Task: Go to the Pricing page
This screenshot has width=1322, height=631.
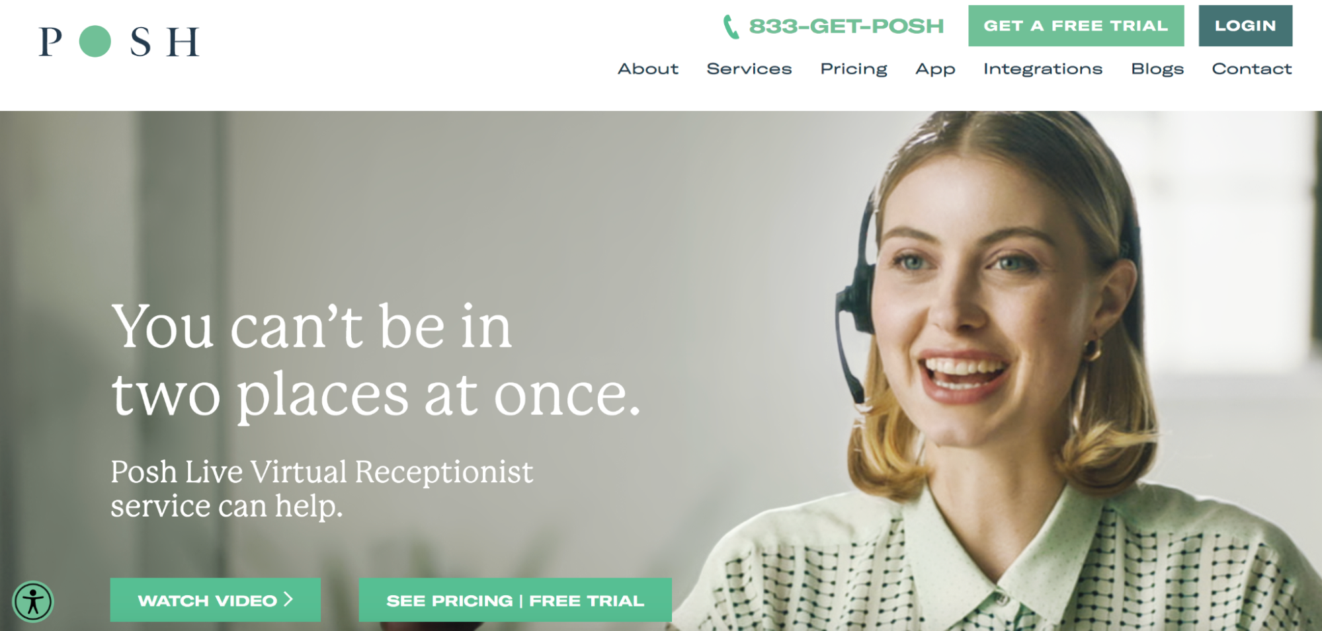Action: tap(854, 69)
